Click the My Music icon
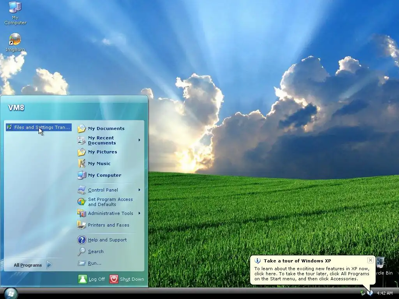Image resolution: width=399 pixels, height=299 pixels. click(81, 163)
